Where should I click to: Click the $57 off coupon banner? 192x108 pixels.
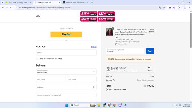[89, 19]
